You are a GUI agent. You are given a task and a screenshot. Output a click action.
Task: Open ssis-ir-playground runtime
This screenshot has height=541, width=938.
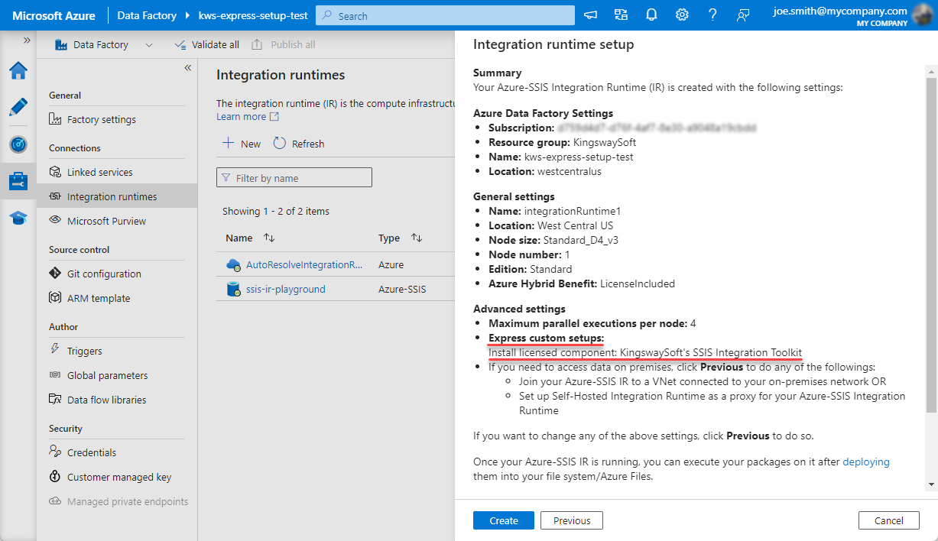[285, 289]
